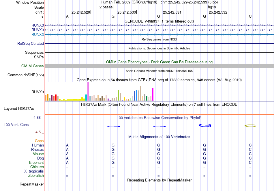Open 'Publications: Sequences in Scientific Articles' title
This screenshot has width=274, height=191.
(x=159, y=48)
